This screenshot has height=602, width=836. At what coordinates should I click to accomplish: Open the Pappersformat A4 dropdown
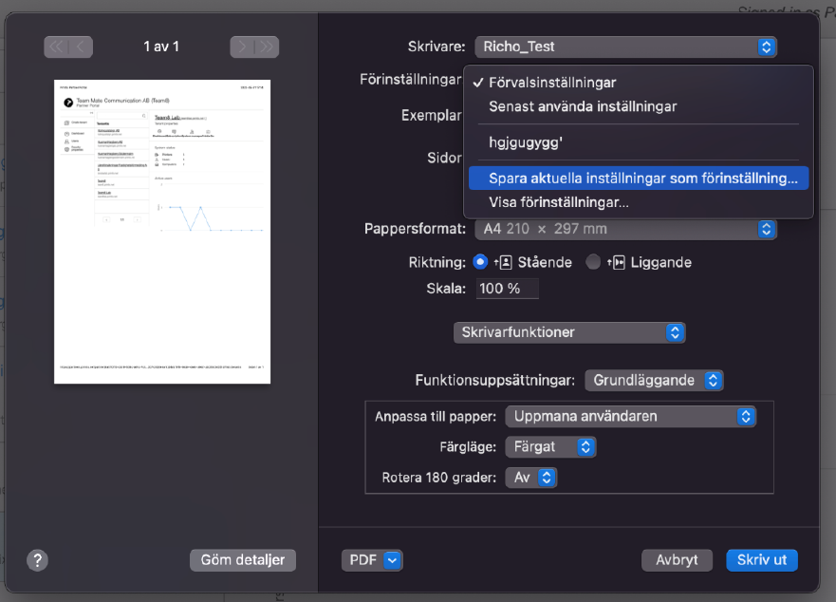(x=626, y=229)
